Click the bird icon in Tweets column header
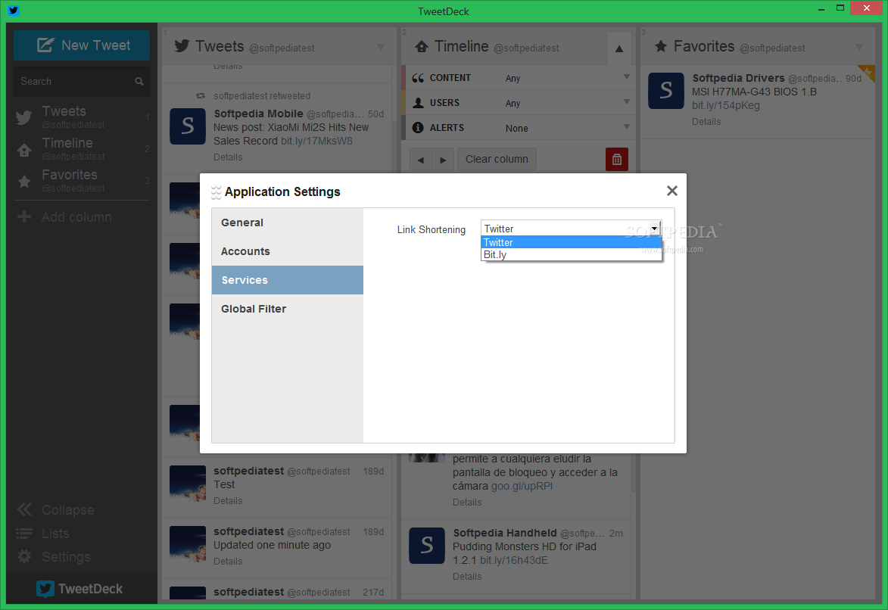Screen dimensions: 888x610 click(181, 46)
